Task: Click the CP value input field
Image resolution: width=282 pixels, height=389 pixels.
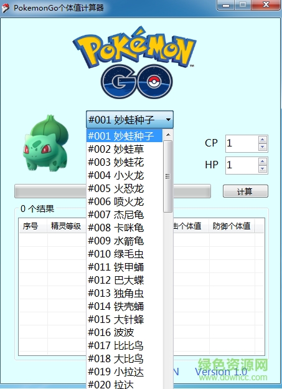Action: tap(242, 143)
